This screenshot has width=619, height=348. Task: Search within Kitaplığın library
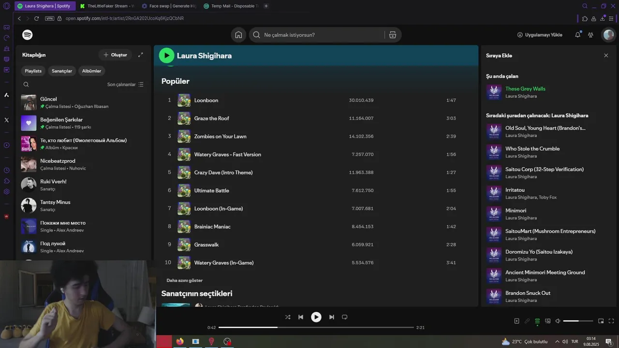[x=26, y=84]
